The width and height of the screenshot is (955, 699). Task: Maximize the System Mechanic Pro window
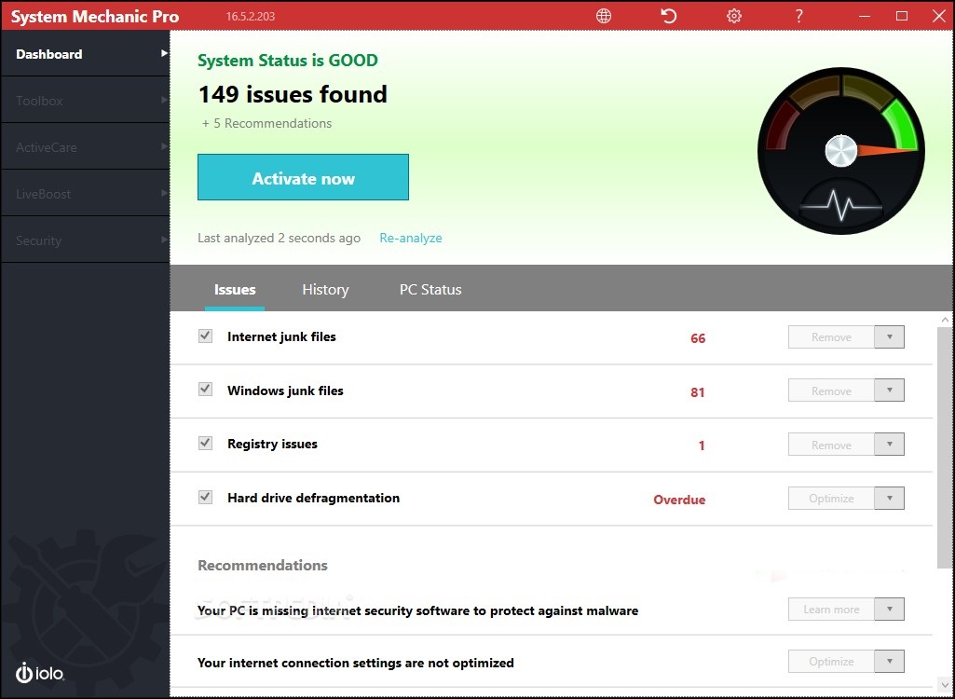point(902,16)
